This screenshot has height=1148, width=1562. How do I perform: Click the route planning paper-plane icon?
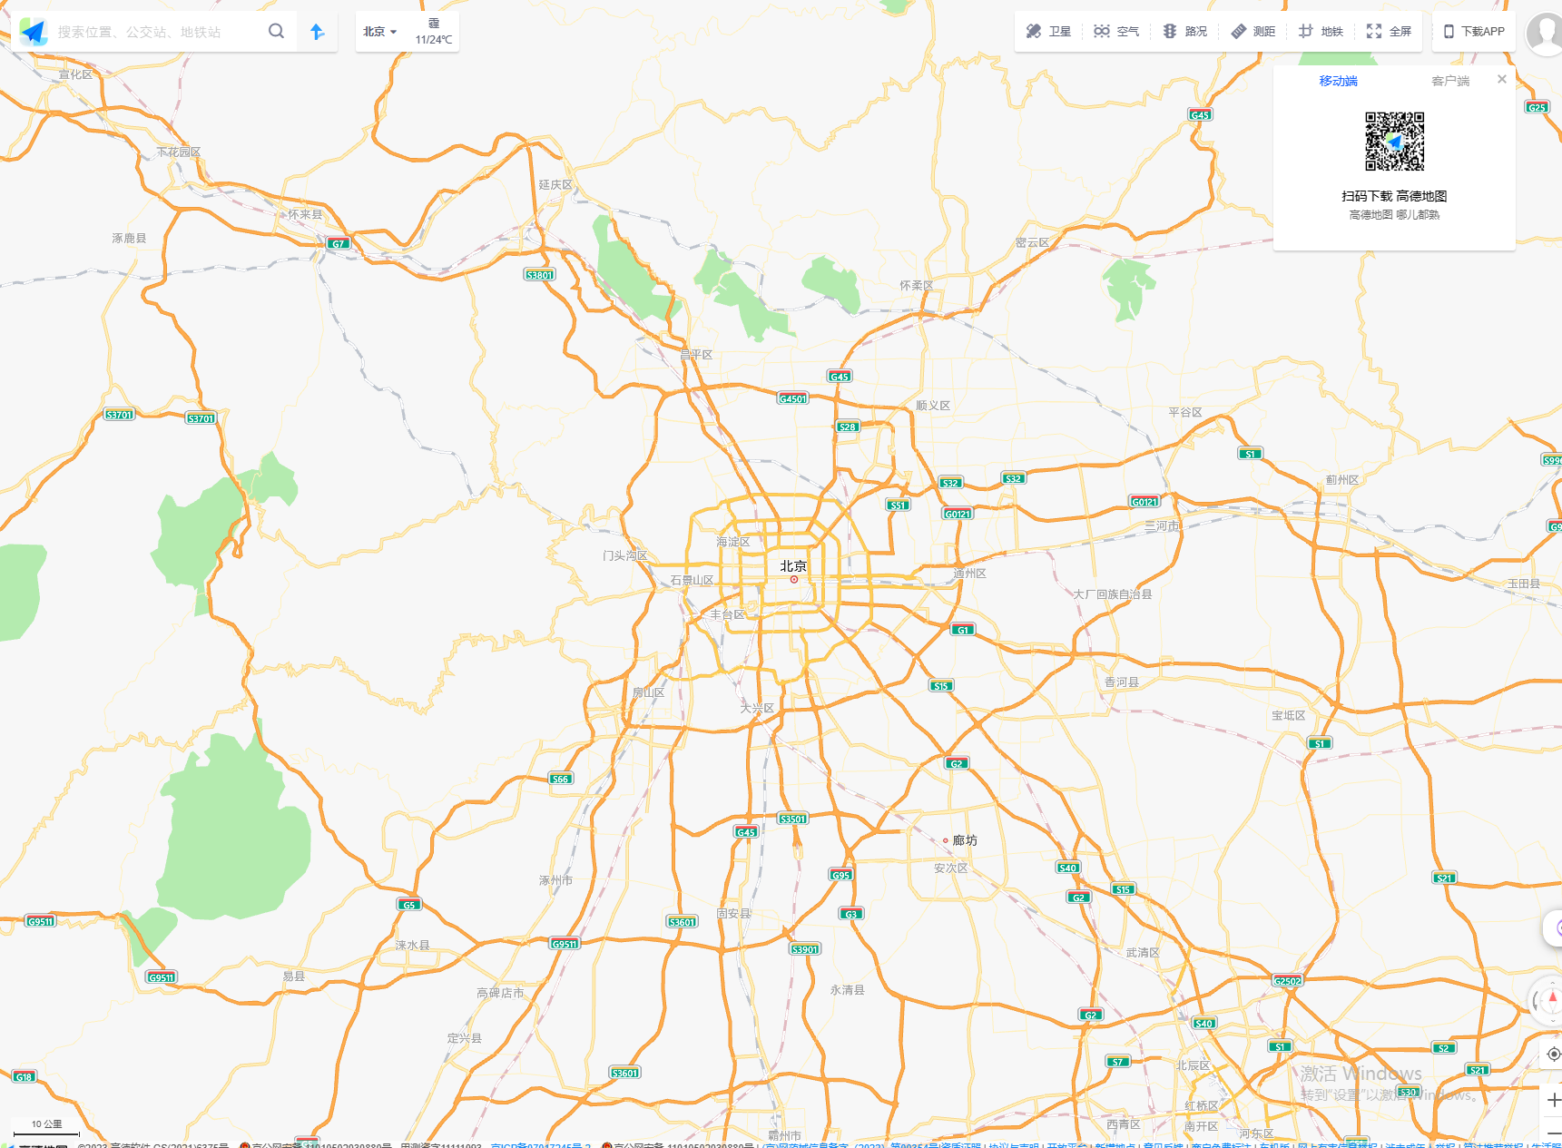click(316, 31)
